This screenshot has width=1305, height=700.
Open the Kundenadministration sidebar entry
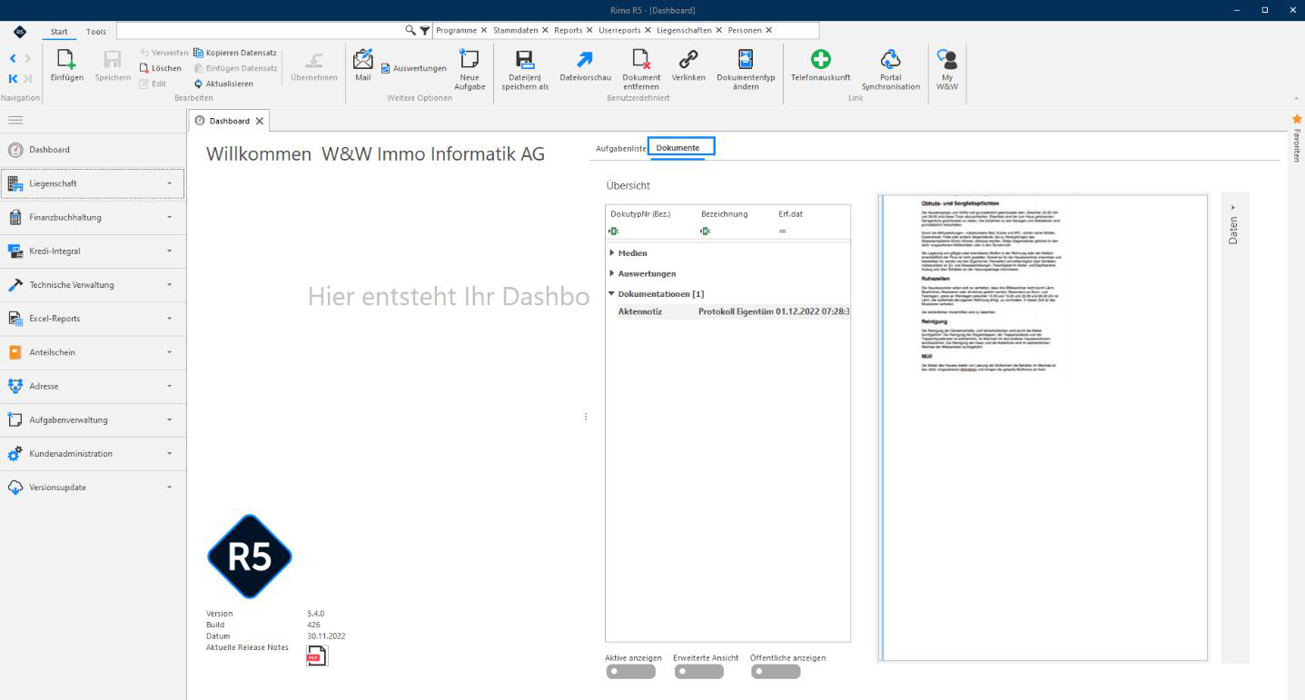click(x=94, y=453)
